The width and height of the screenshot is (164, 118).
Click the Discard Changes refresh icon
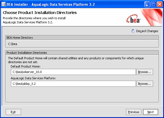(133, 31)
